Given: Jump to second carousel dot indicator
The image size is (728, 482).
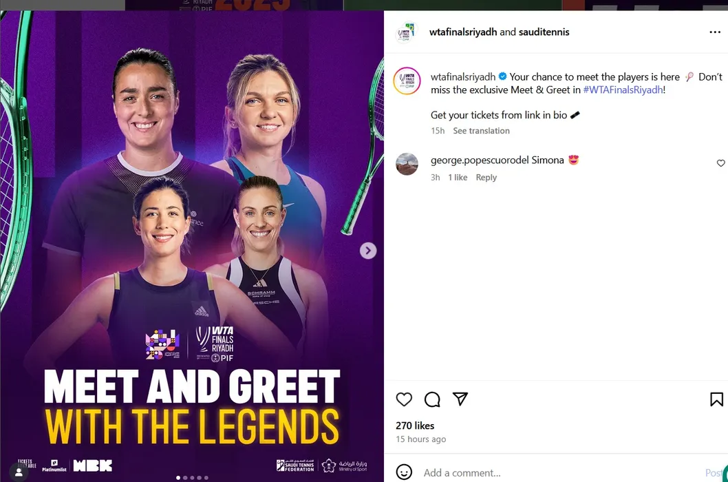Looking at the screenshot, I should [x=185, y=477].
